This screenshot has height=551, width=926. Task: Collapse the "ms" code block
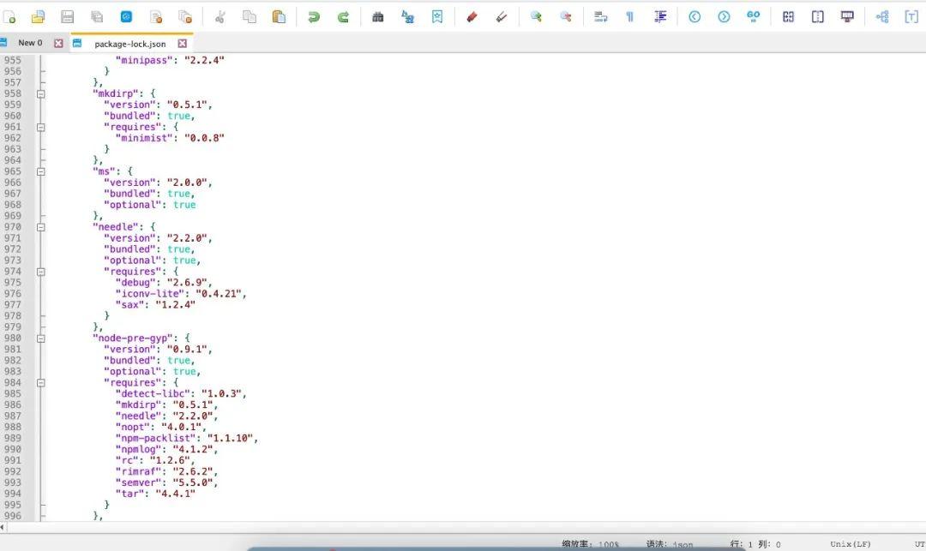tap(41, 171)
